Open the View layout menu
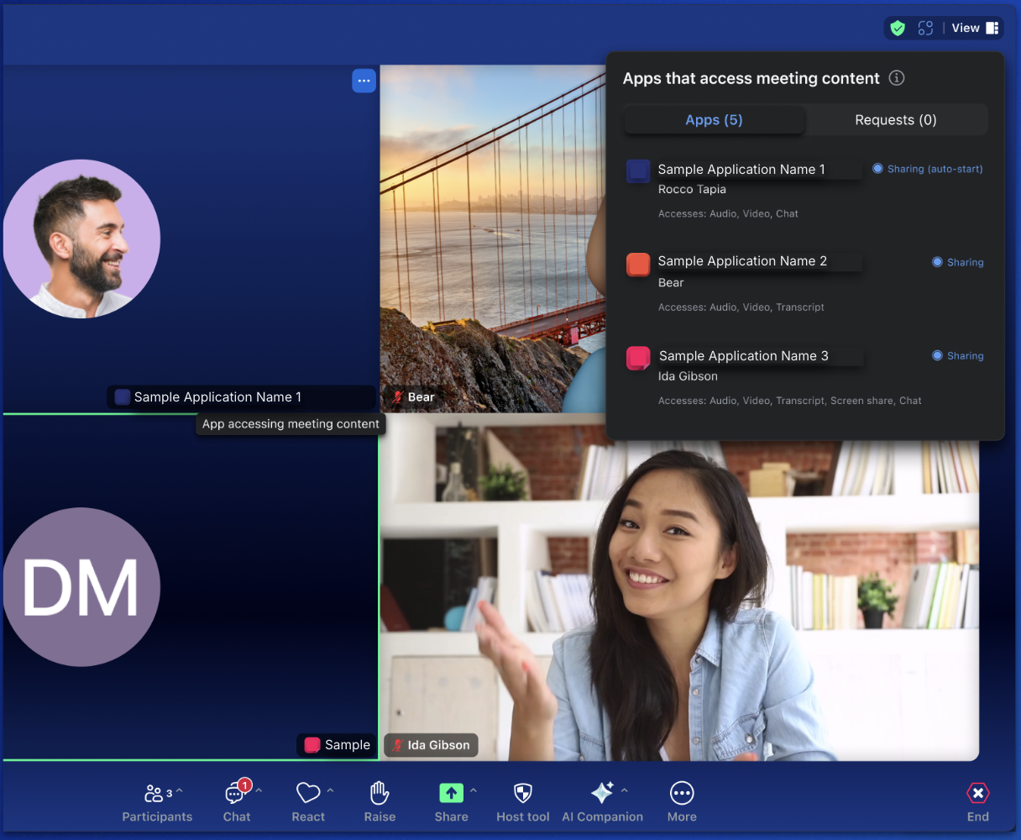This screenshot has height=840, width=1021. pyautogui.click(x=976, y=28)
